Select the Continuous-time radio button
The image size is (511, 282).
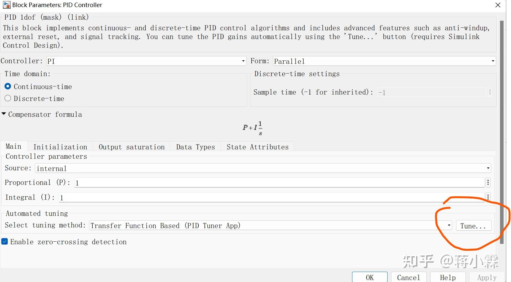8,86
